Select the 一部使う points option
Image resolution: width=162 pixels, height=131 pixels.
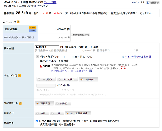pos(46,79)
